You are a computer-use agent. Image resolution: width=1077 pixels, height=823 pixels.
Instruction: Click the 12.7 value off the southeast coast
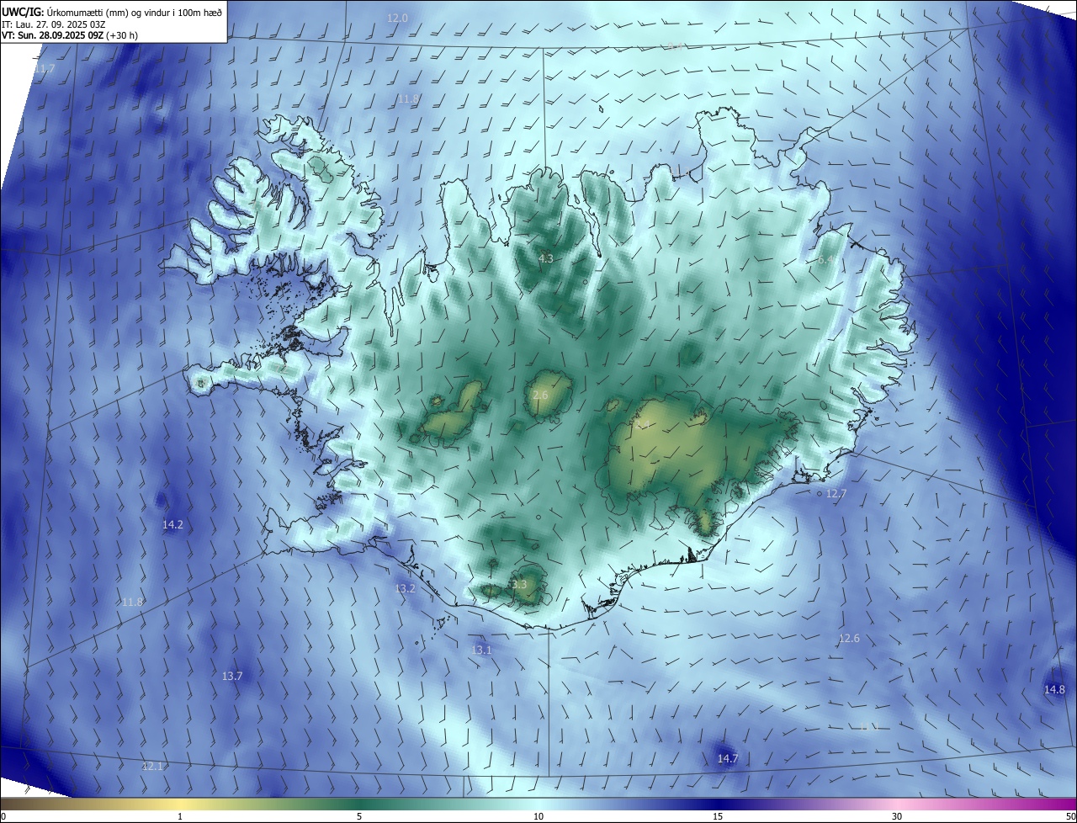pyautogui.click(x=836, y=493)
